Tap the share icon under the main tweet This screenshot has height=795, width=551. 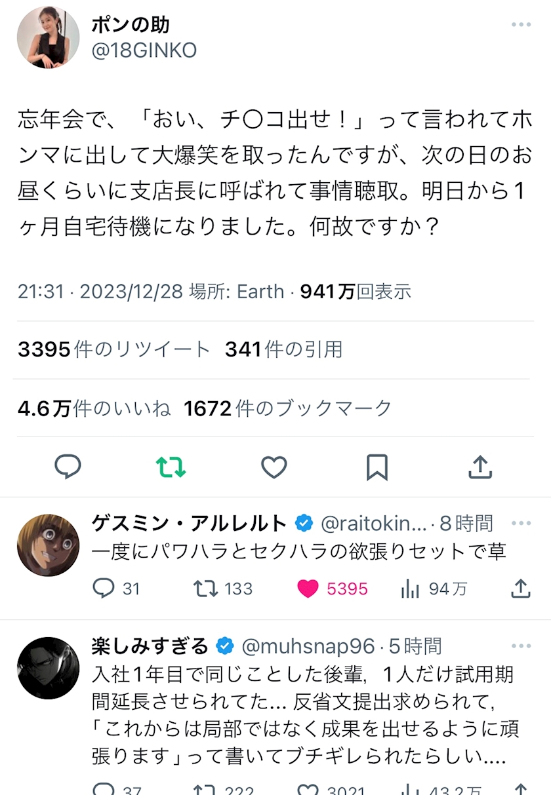480,467
